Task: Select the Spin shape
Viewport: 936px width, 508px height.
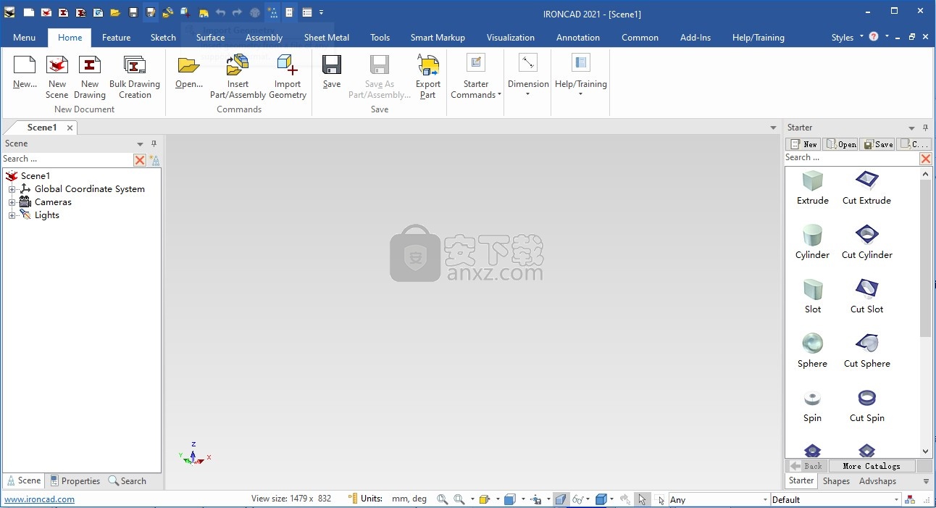Action: (x=813, y=404)
